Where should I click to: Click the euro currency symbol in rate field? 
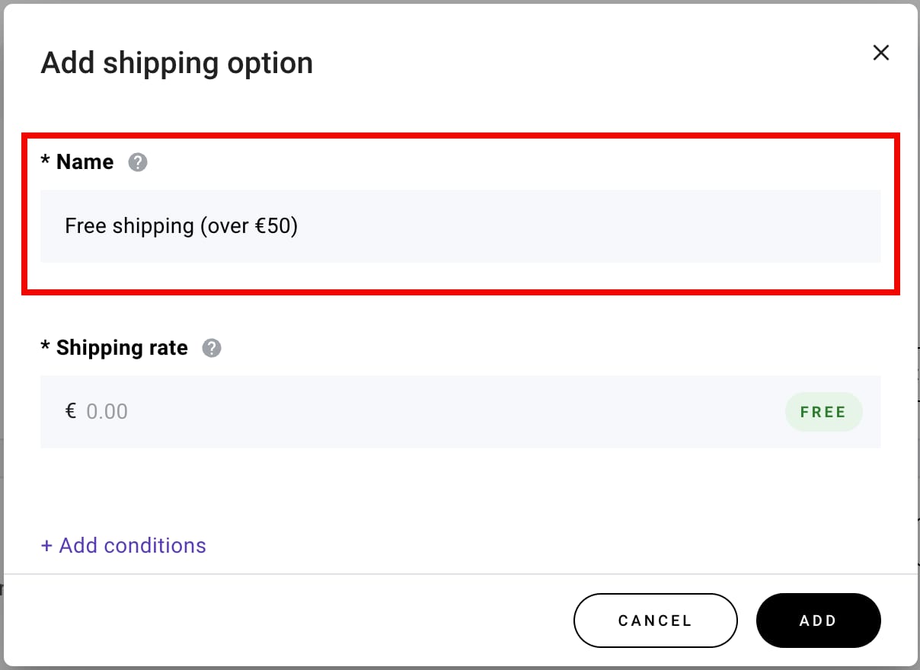pos(69,411)
